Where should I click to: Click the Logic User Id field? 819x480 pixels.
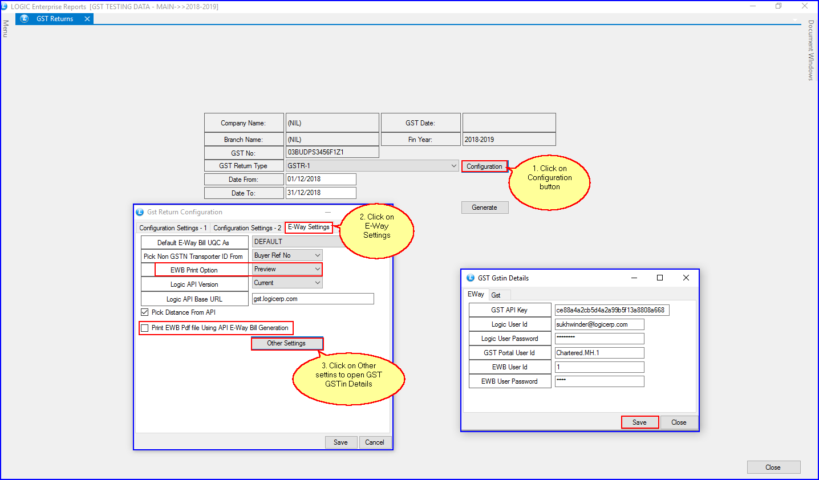(x=599, y=324)
